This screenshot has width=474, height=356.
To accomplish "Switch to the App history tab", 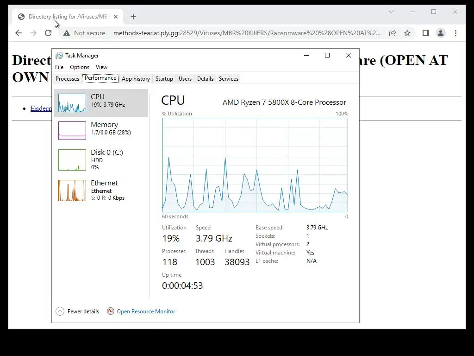I will (x=136, y=79).
